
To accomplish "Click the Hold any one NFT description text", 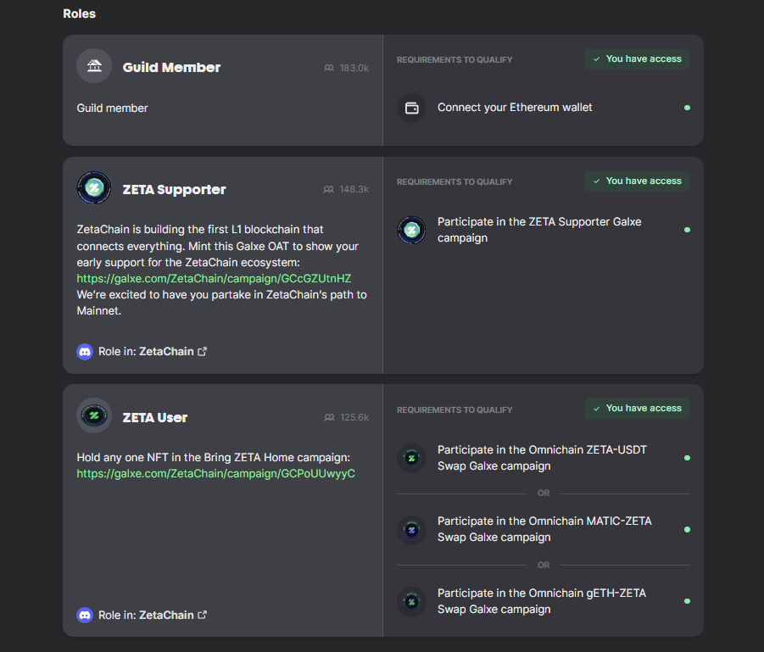I will pos(214,458).
